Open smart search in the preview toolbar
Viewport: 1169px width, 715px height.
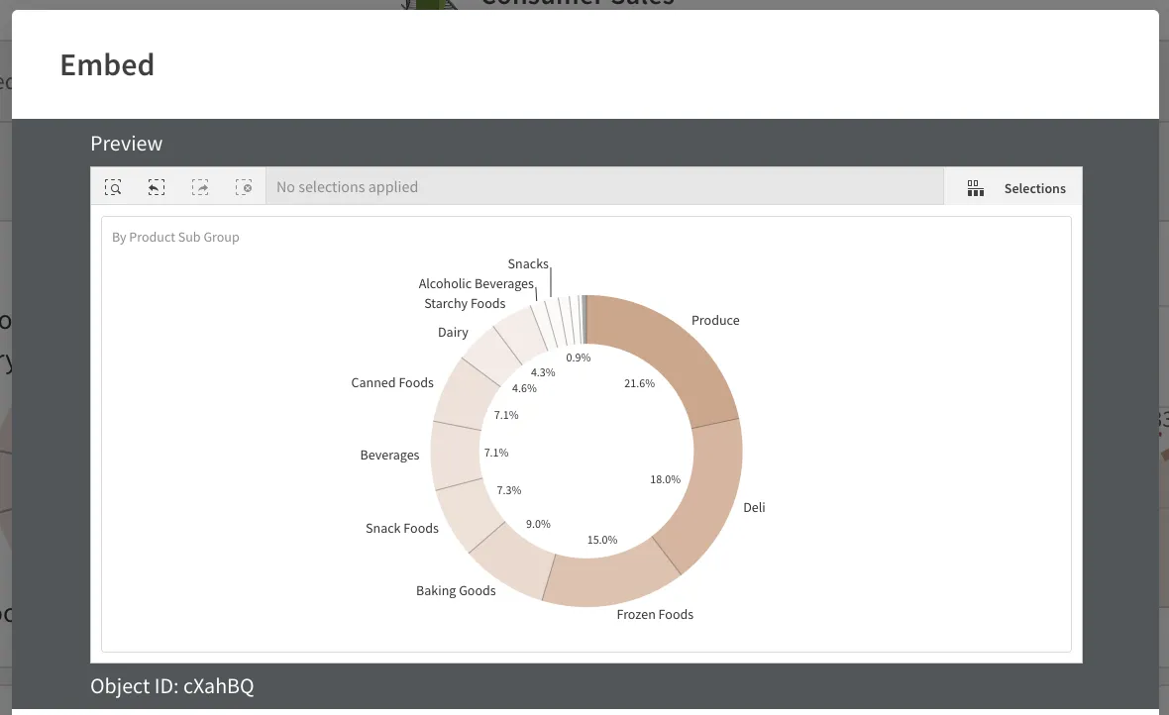pos(113,186)
